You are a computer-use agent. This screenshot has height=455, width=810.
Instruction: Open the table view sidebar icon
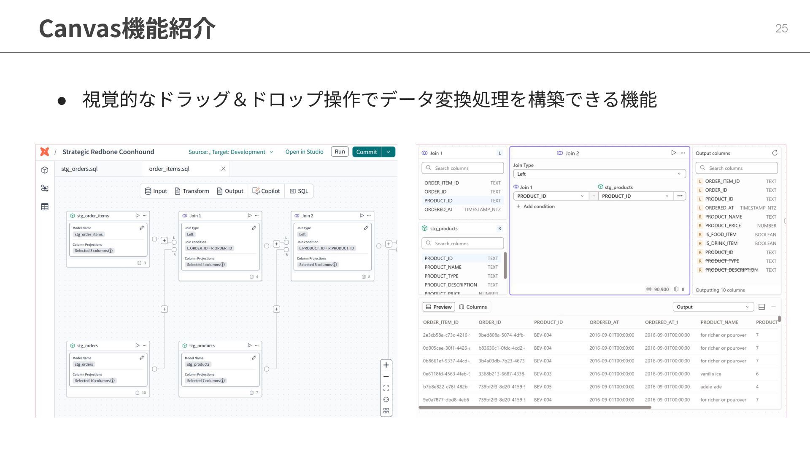coord(45,207)
